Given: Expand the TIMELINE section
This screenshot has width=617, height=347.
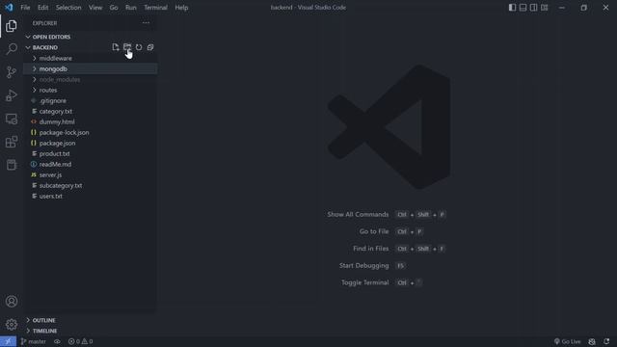Looking at the screenshot, I should [91, 331].
